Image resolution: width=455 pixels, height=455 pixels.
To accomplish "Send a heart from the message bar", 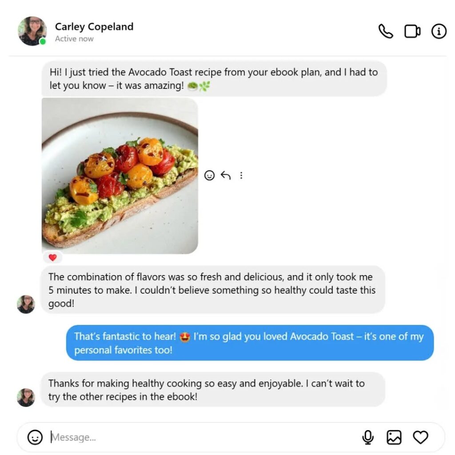I will click(x=420, y=437).
